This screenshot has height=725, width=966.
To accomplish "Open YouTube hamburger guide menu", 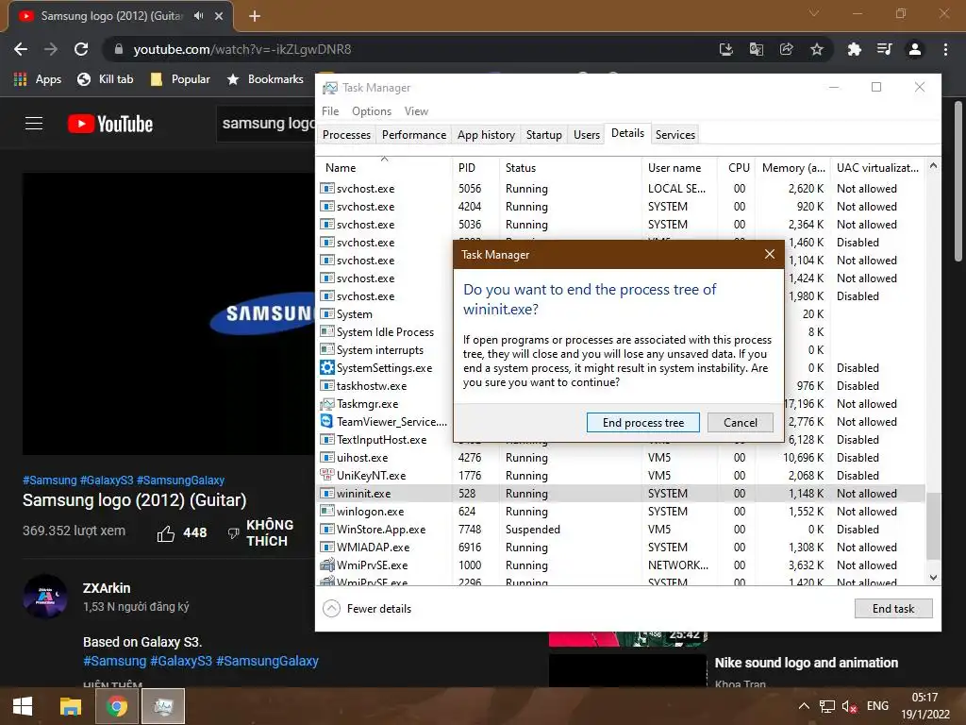I will [34, 124].
